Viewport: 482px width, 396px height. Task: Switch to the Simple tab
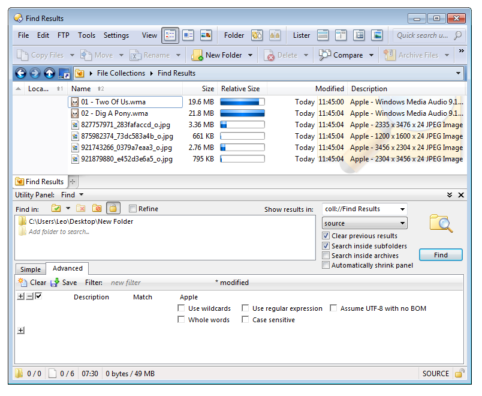coord(31,269)
